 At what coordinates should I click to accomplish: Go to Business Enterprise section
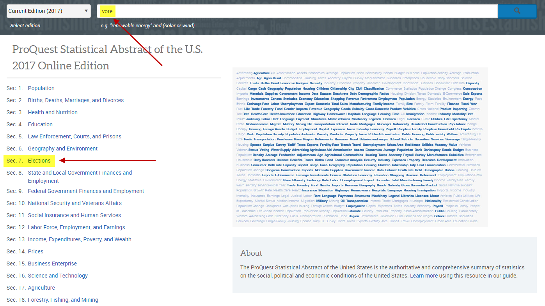click(53, 264)
